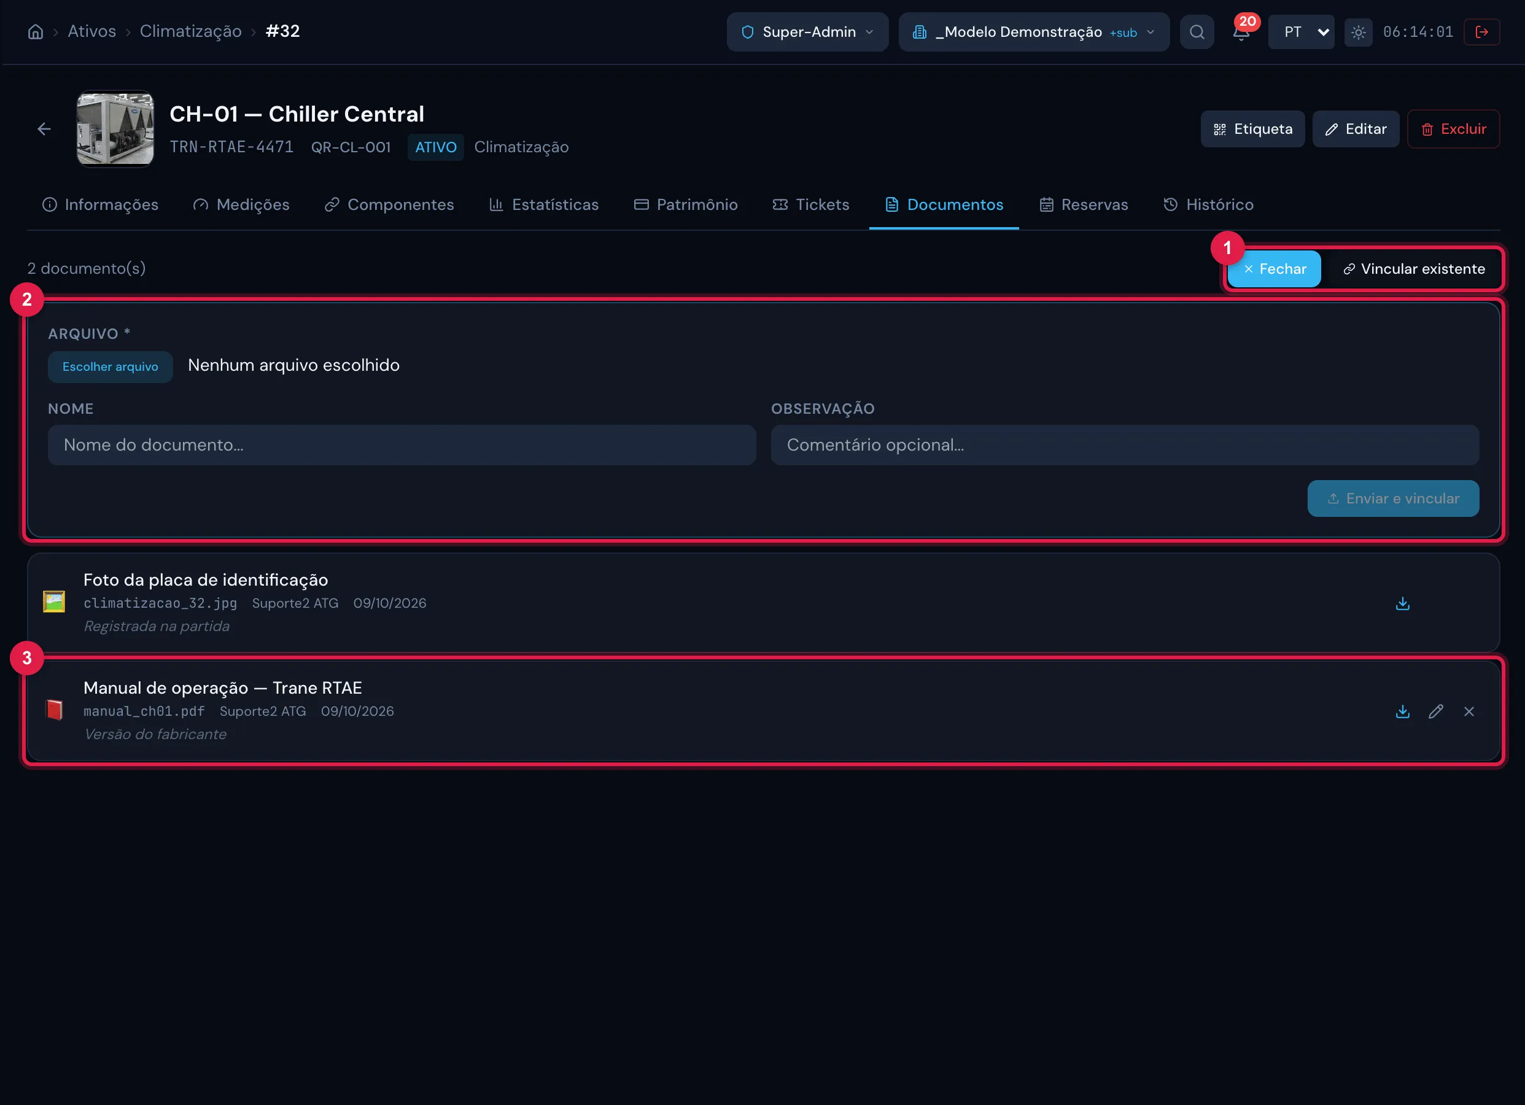Click the logout icon in header
The image size is (1525, 1105).
click(x=1481, y=31)
